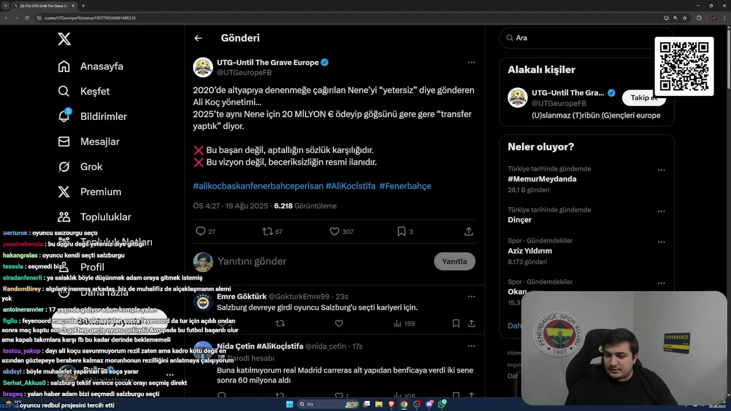Screen dimensions: 731x411
Task: Go to Anasayfa (Home) in the sidebar
Action: coord(90,66)
